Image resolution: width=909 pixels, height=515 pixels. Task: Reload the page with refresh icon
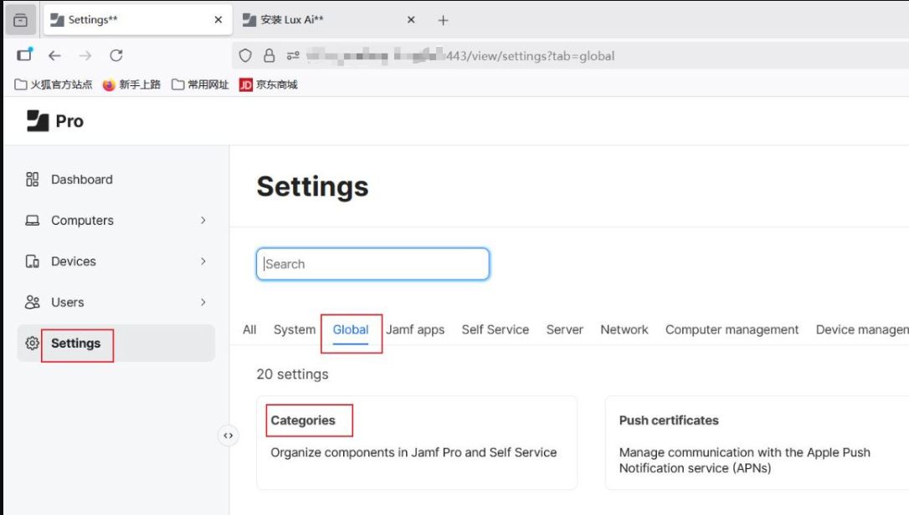(x=116, y=56)
